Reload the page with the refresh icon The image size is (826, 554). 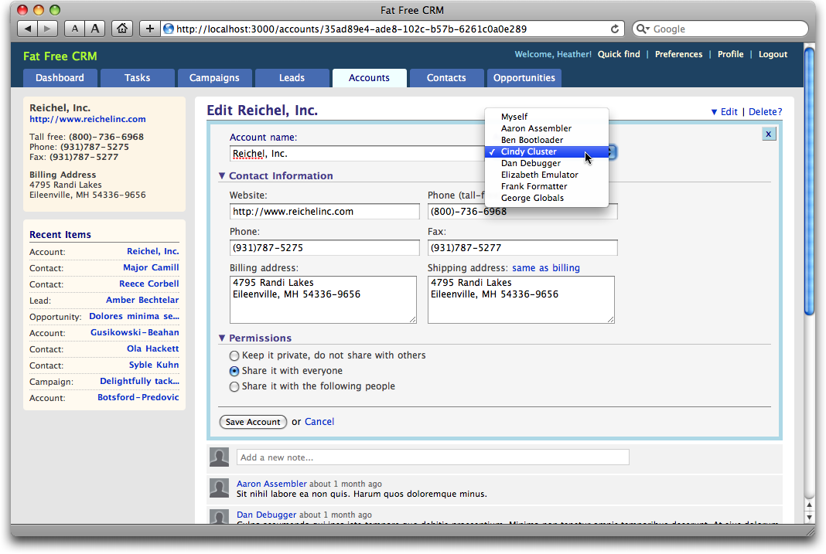coord(616,29)
